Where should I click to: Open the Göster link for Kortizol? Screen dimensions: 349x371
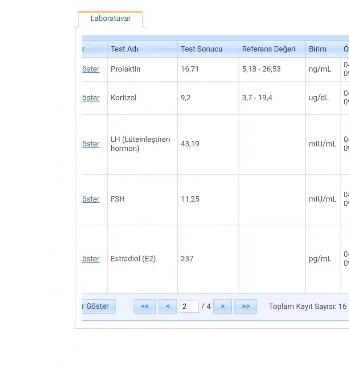[x=91, y=98]
